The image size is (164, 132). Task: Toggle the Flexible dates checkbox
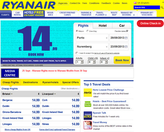(127, 31)
